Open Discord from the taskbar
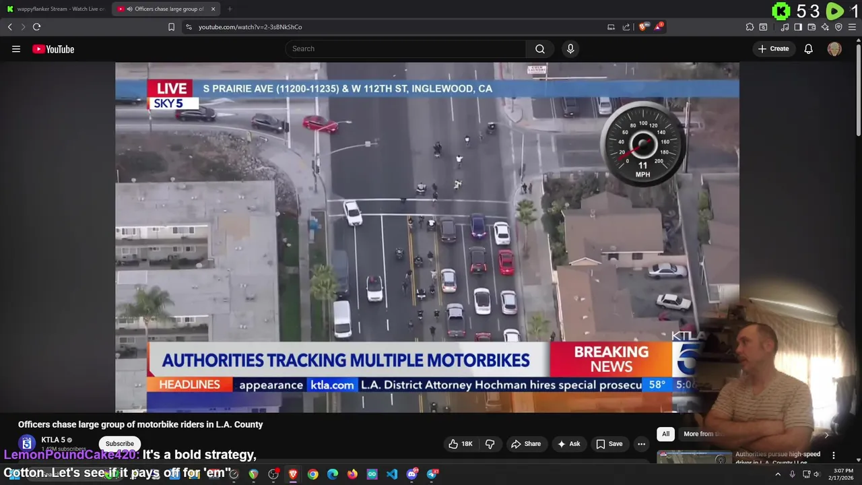This screenshot has width=862, height=485. 411,474
